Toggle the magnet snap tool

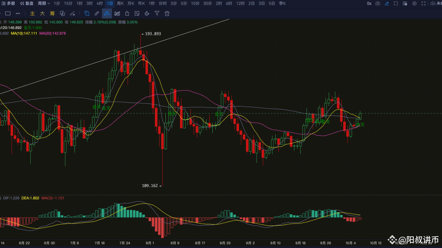pos(147,13)
